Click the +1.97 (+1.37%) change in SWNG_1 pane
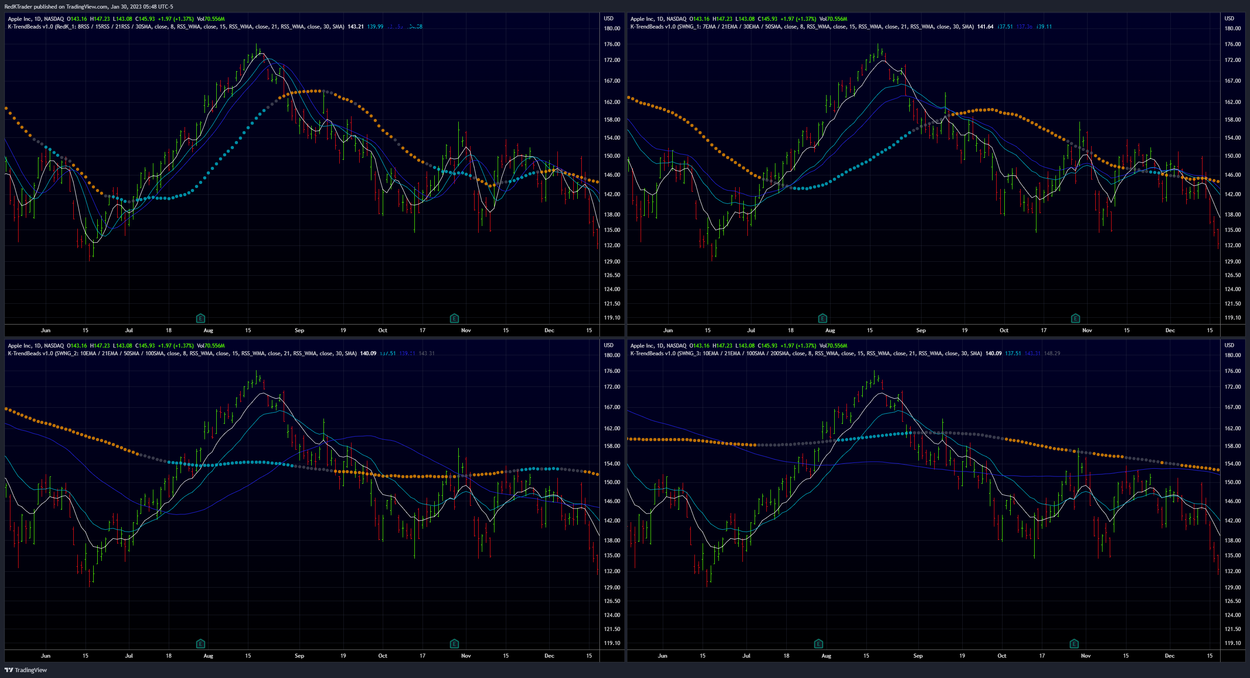 point(798,19)
